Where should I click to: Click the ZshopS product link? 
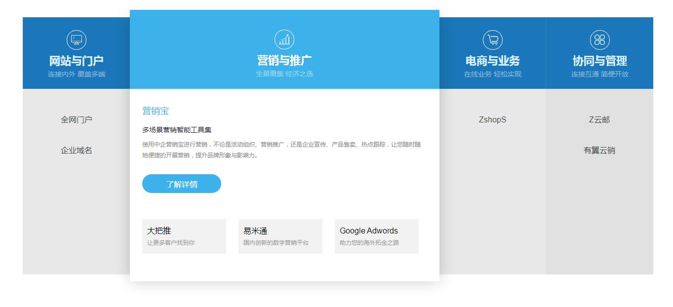pyautogui.click(x=492, y=119)
